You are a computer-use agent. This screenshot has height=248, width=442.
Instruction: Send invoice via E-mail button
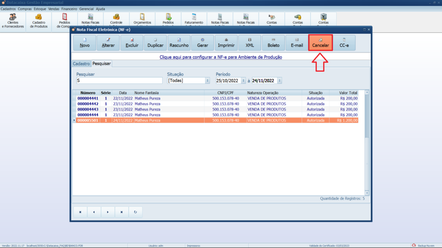pyautogui.click(x=297, y=43)
